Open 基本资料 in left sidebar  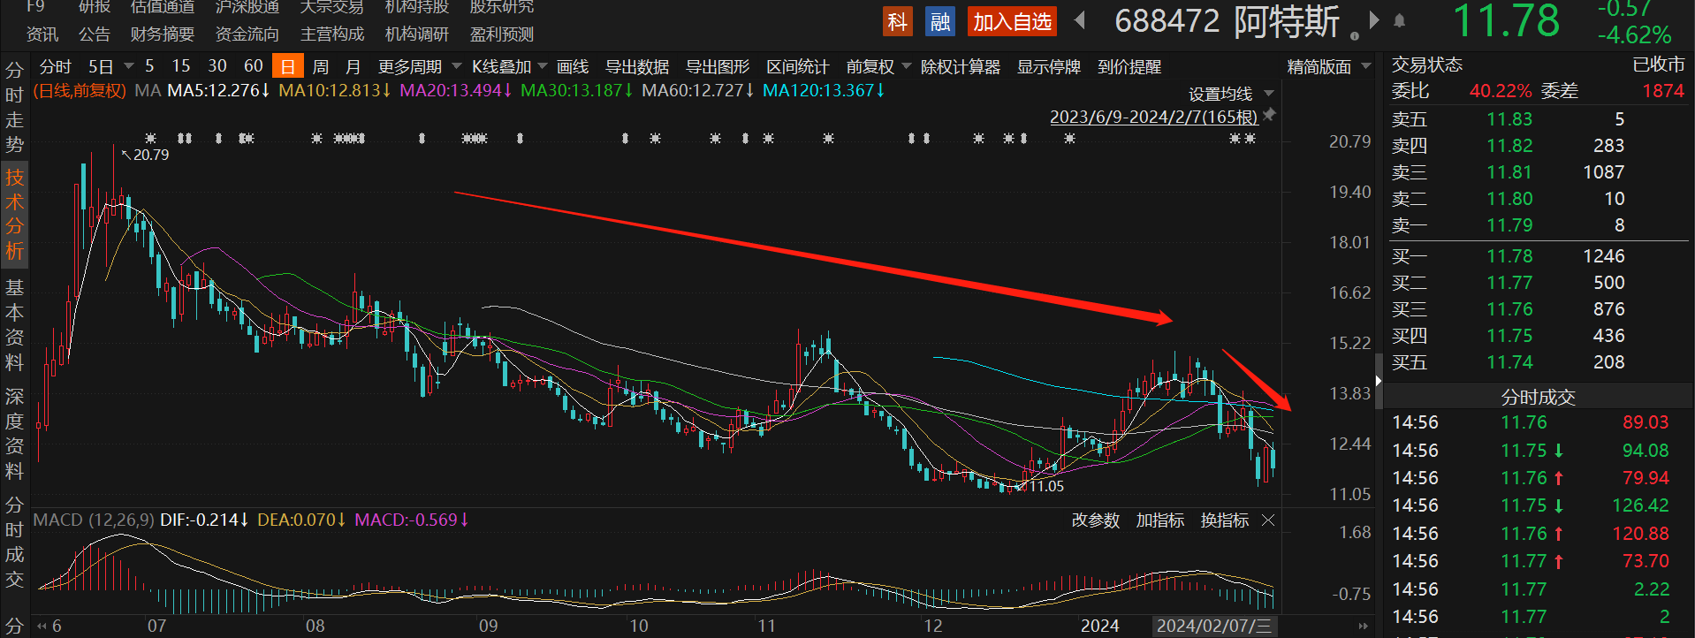(x=14, y=324)
